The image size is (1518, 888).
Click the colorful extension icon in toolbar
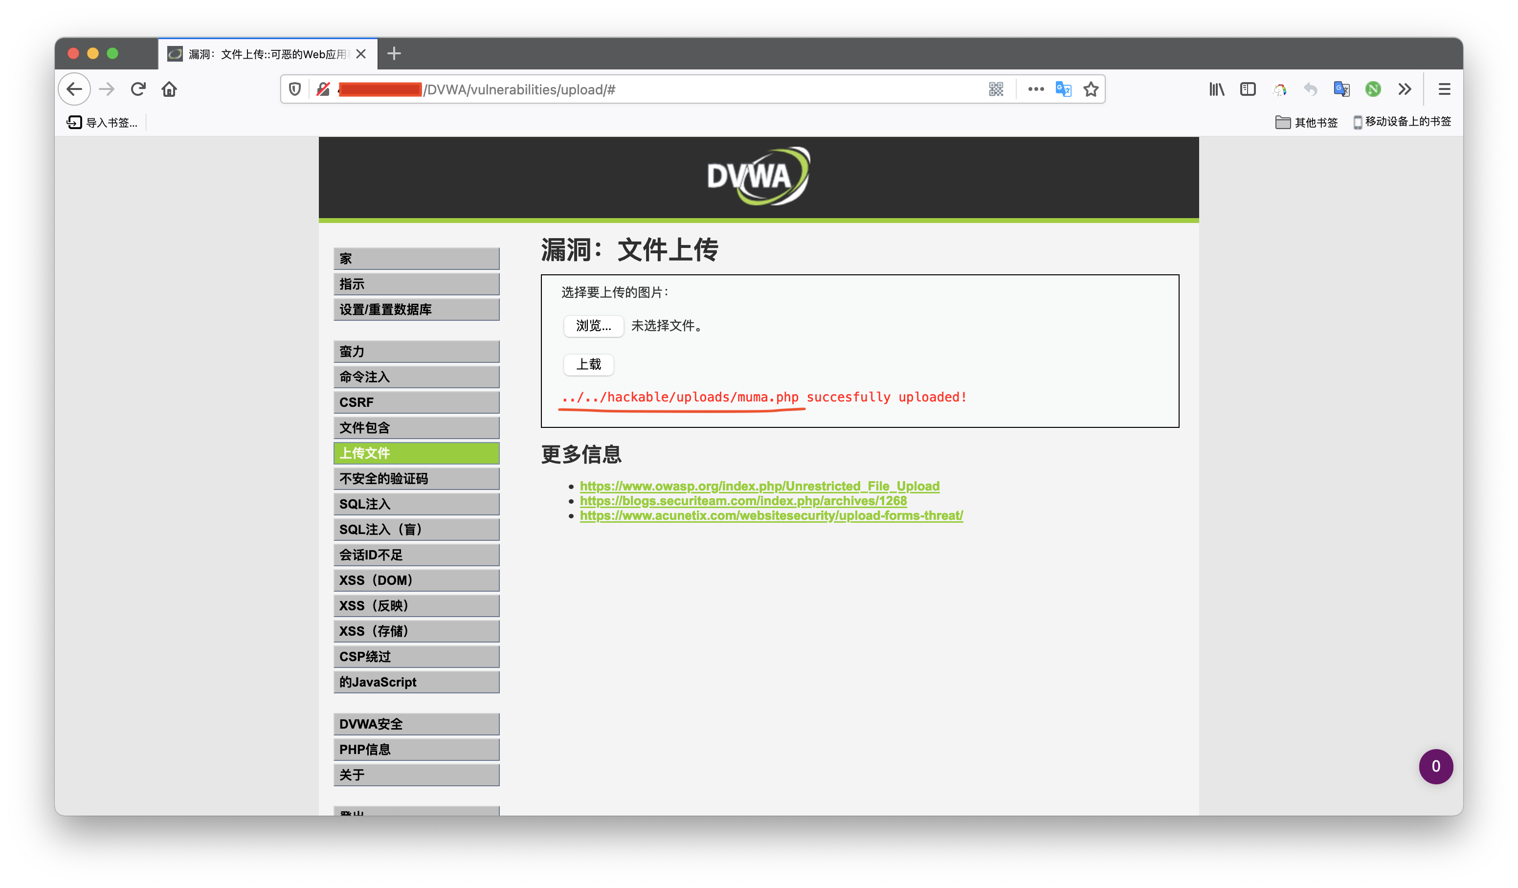pos(1279,89)
